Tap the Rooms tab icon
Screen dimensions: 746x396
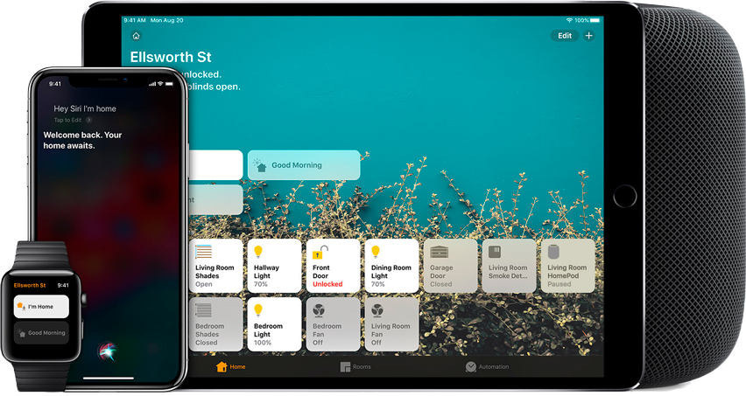pos(345,367)
